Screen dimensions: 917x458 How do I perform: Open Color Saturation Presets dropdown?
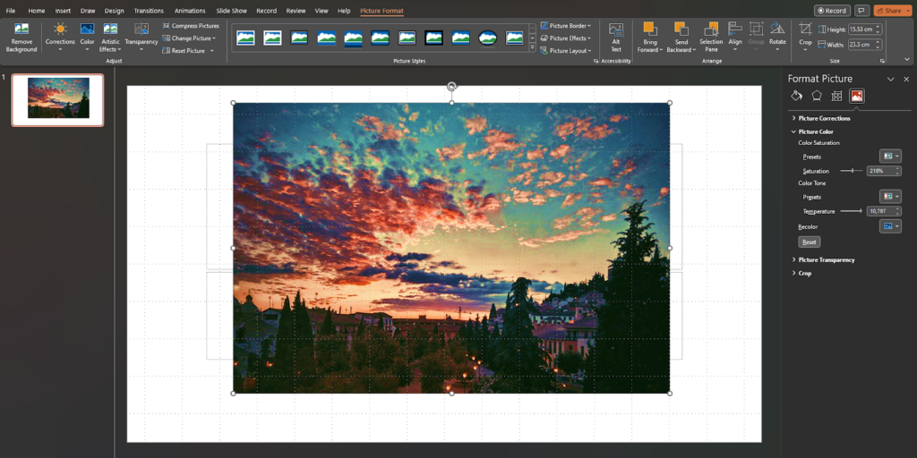[x=891, y=157]
